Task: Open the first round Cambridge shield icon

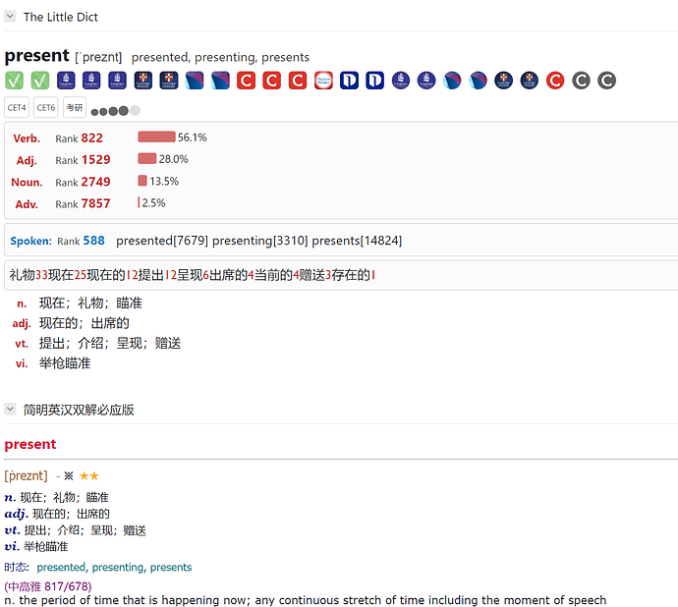Action: coord(504,81)
